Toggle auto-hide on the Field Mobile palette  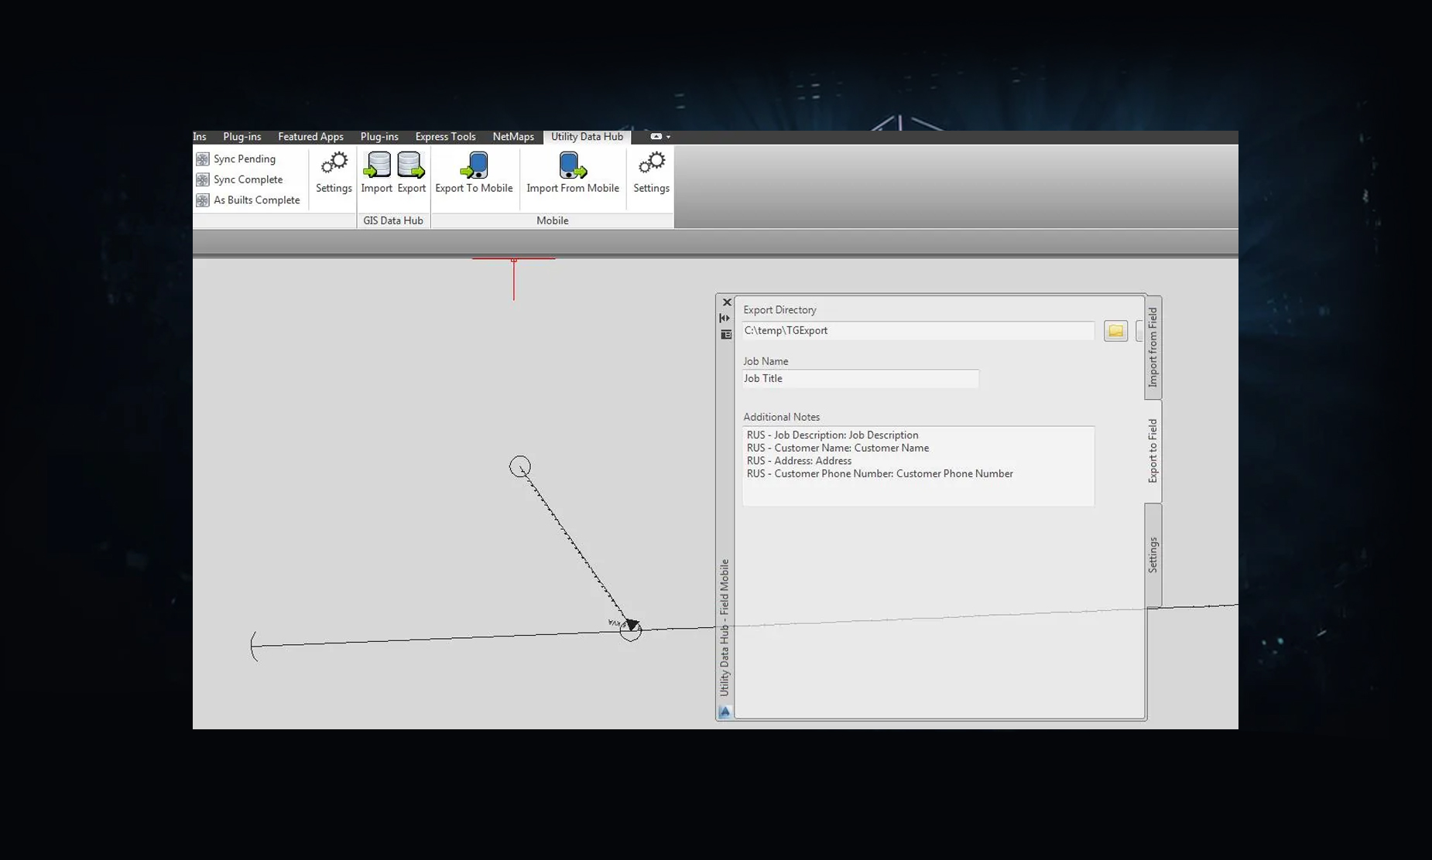725,318
